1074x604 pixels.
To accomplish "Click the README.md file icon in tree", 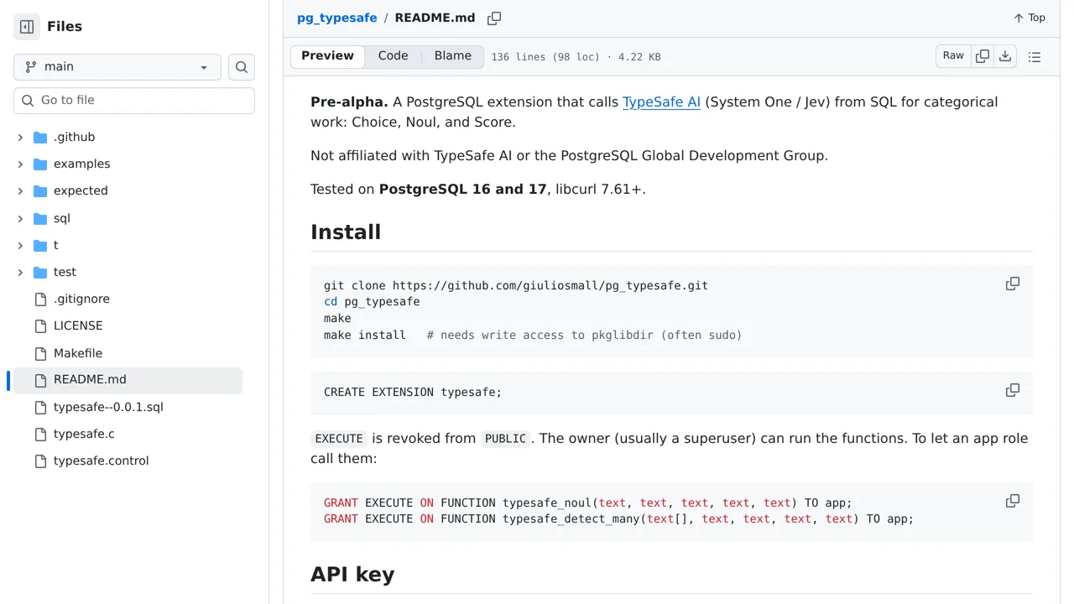I will [x=40, y=380].
